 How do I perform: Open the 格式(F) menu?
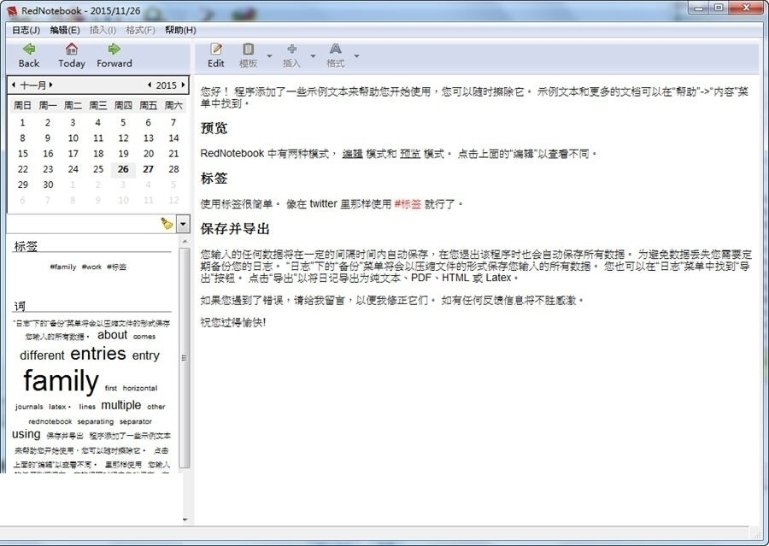pos(140,31)
